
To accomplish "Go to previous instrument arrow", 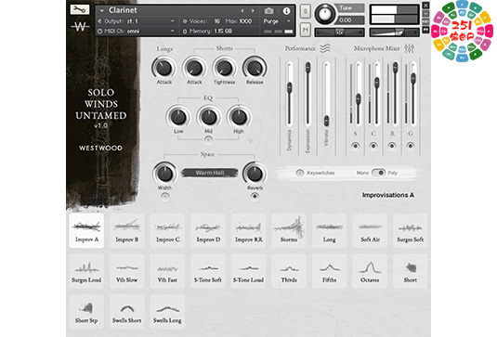I will 242,11.
